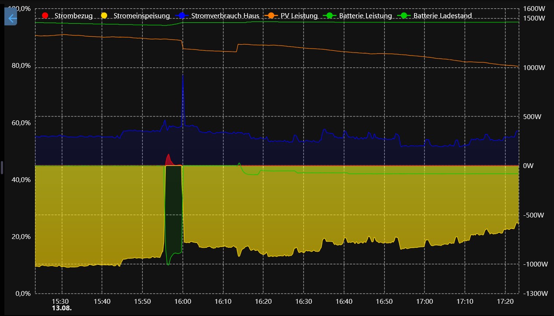Click the 0W right axis label
Screen dimensions: 554x316
tap(529, 166)
